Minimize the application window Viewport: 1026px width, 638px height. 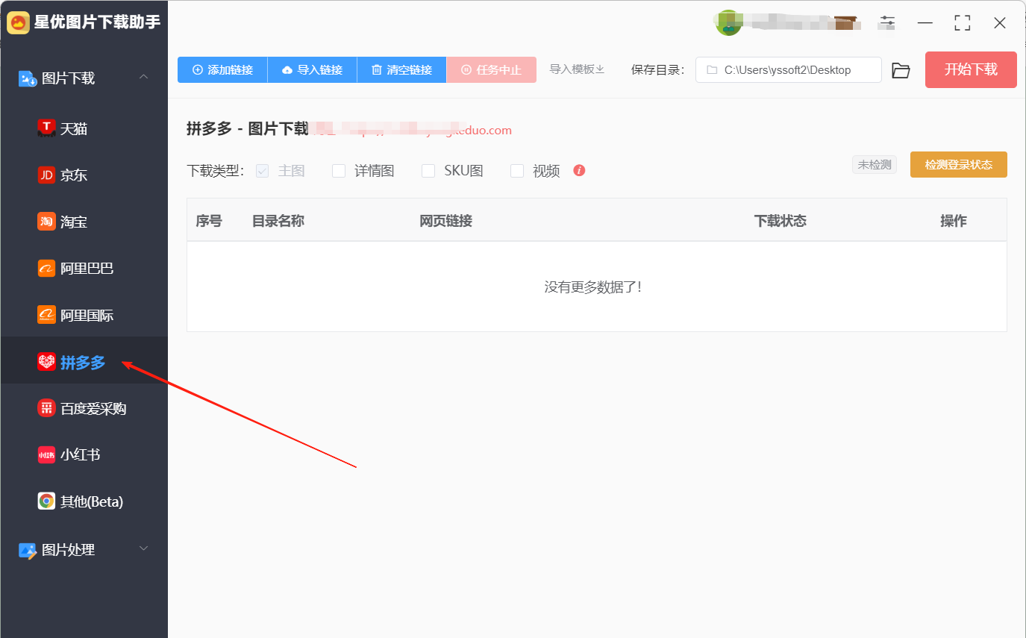[x=925, y=23]
